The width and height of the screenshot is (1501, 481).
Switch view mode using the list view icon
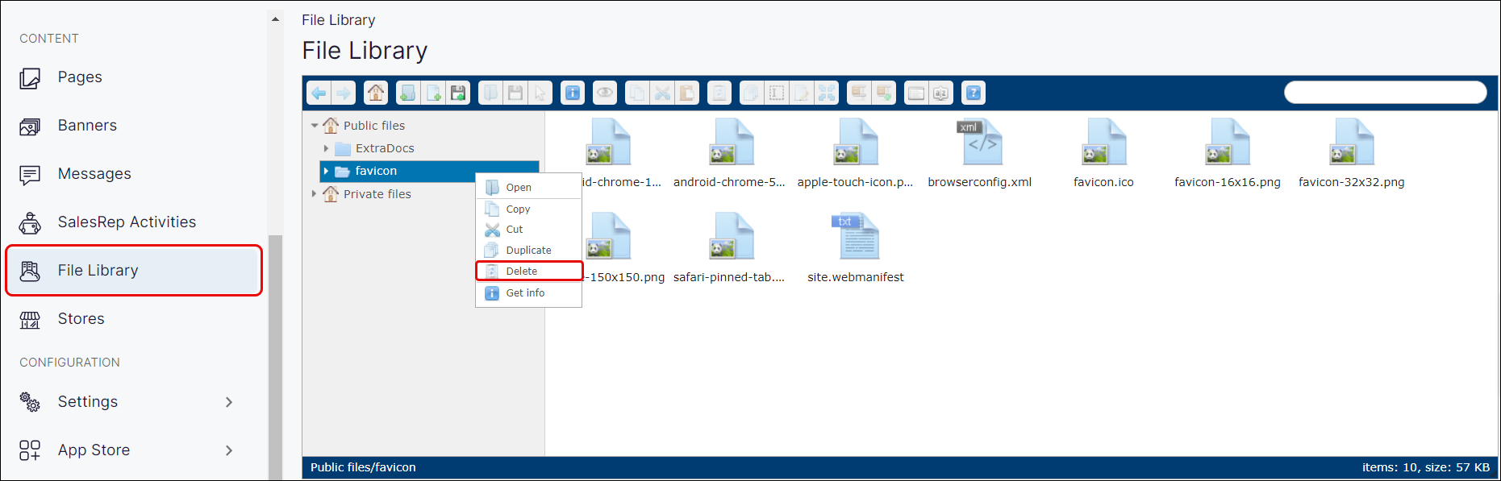916,93
